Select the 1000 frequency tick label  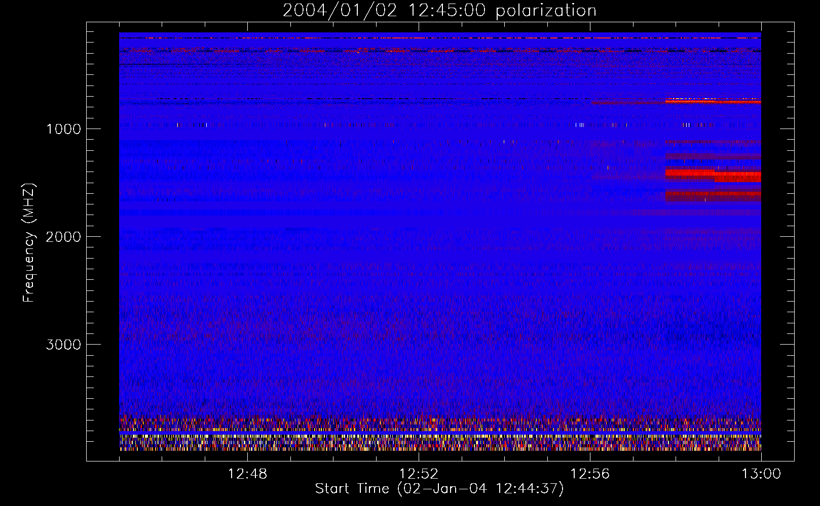[63, 129]
